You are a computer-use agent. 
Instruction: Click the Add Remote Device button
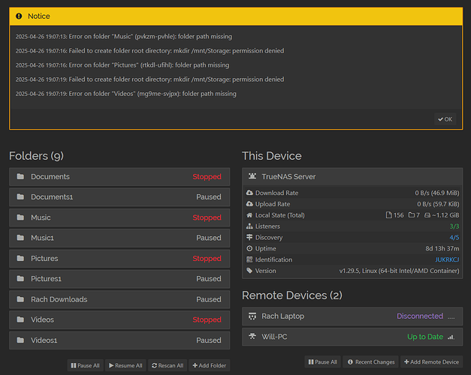pos(431,361)
